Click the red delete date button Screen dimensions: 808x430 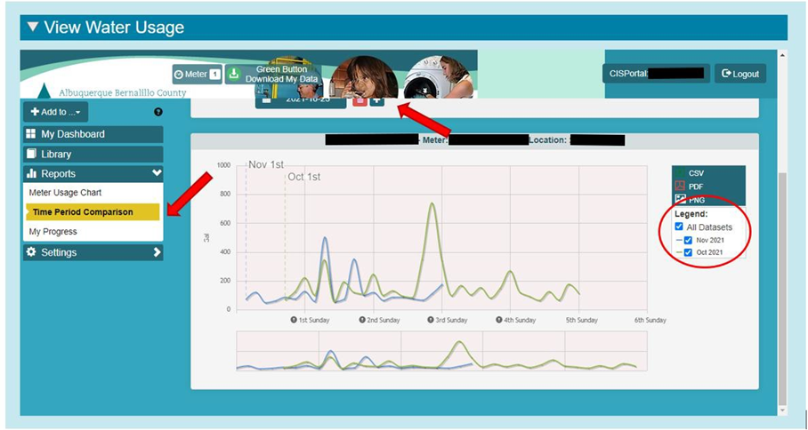[360, 100]
